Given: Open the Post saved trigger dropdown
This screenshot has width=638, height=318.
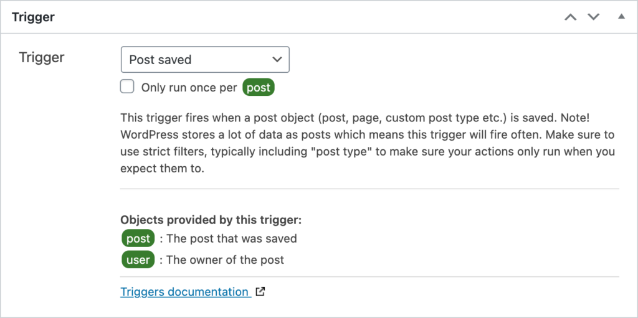Looking at the screenshot, I should 205,59.
